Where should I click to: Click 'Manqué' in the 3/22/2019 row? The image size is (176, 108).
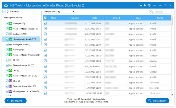tap(153, 72)
